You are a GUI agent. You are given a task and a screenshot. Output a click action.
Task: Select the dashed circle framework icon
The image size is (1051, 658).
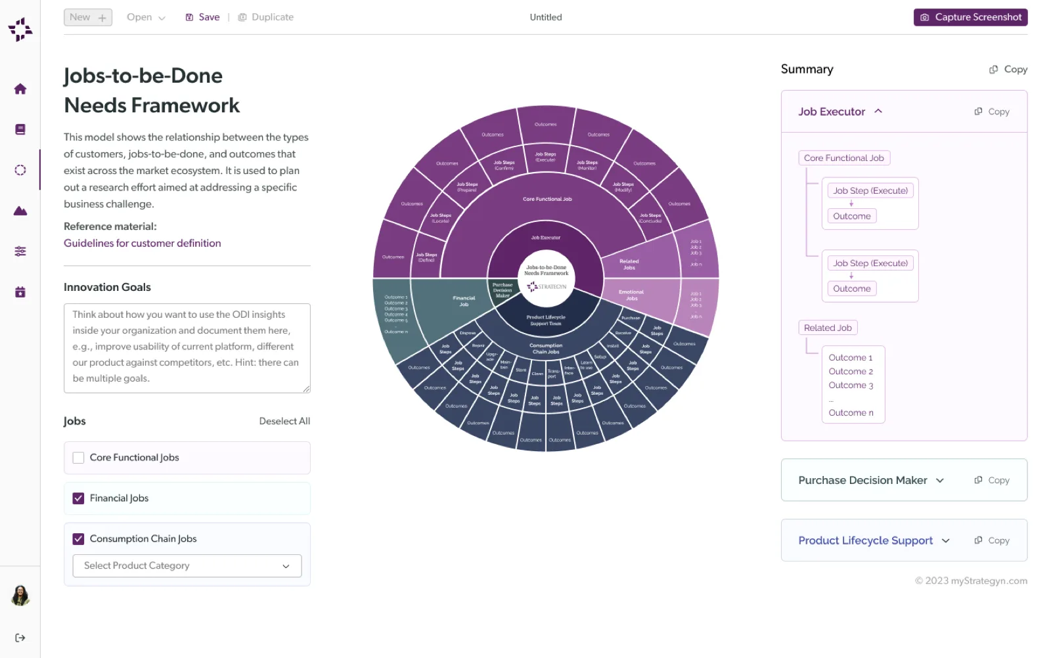pyautogui.click(x=20, y=170)
